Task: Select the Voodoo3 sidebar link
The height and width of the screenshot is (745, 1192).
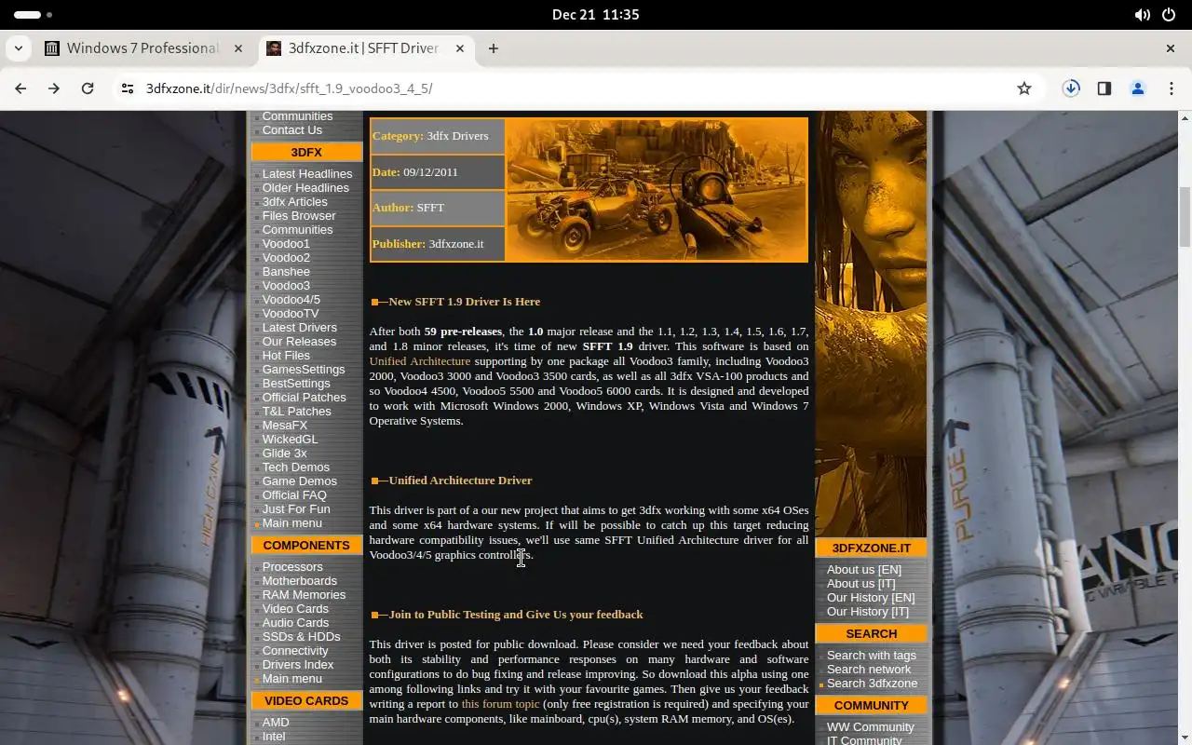Action: pyautogui.click(x=285, y=286)
